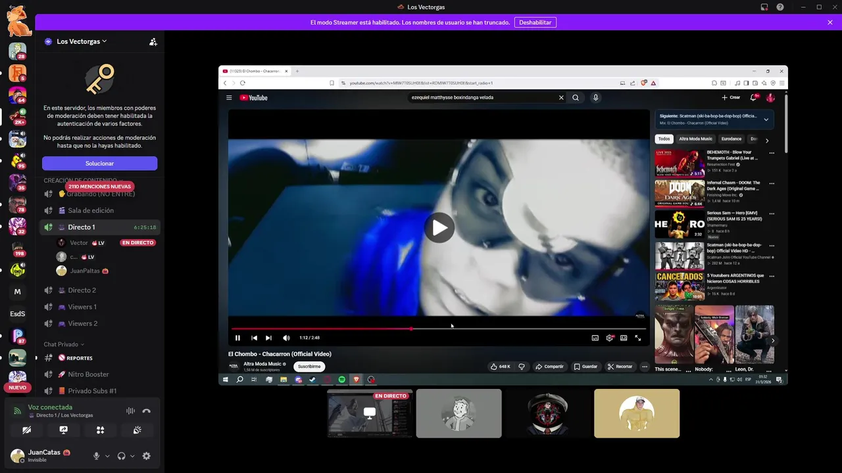Skip to next video in YouTube player
Image resolution: width=842 pixels, height=473 pixels.
click(x=268, y=338)
